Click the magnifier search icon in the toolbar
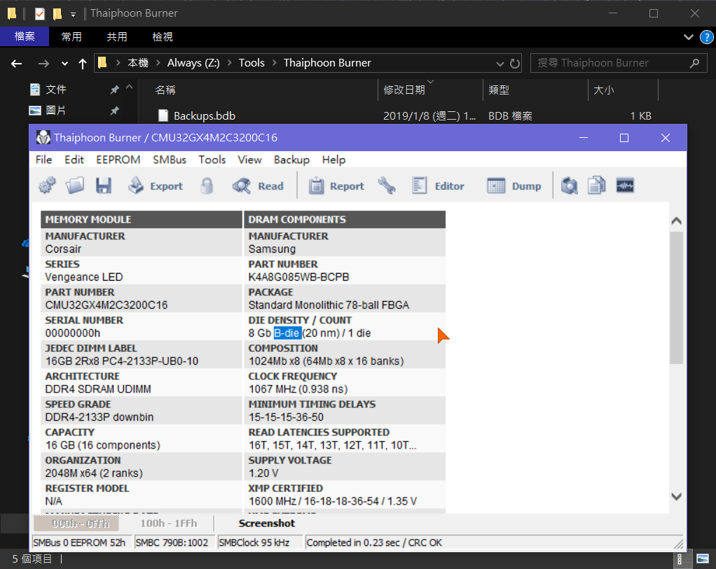The width and height of the screenshot is (716, 569). (x=570, y=185)
